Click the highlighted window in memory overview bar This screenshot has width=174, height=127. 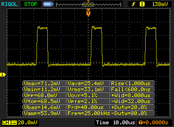88,5
